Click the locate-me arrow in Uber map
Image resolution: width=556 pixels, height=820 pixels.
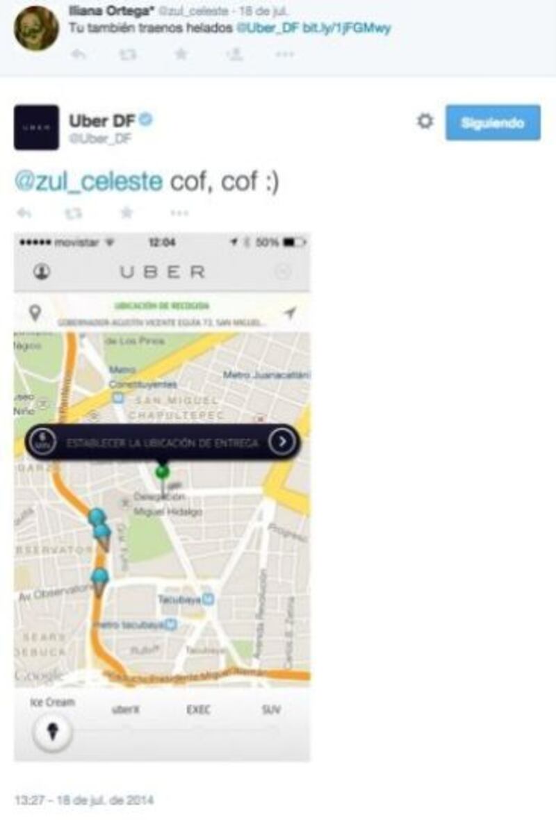point(290,313)
